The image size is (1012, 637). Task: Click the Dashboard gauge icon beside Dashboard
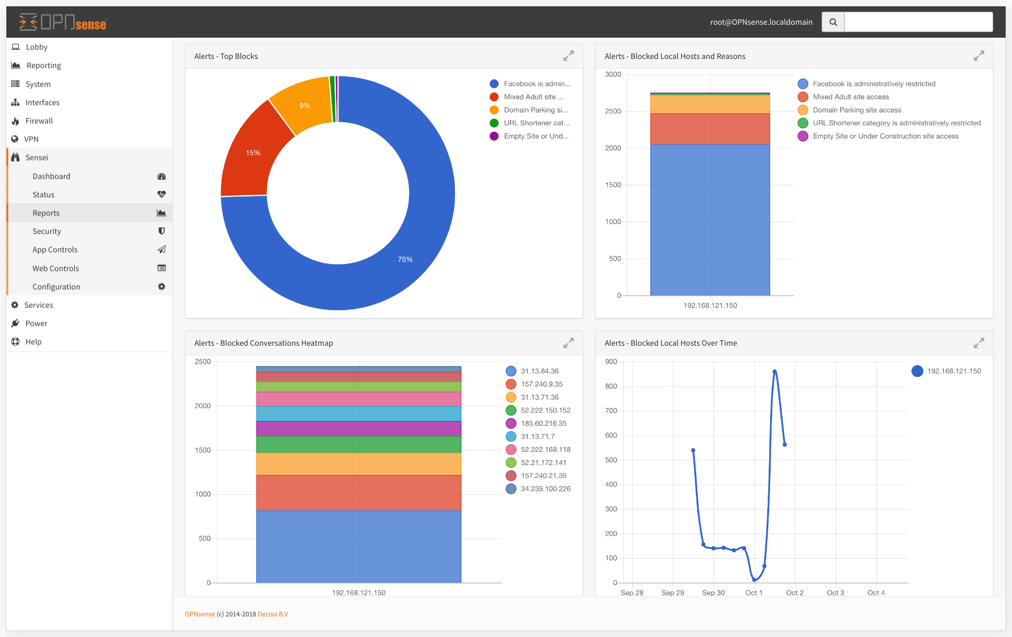pos(162,176)
